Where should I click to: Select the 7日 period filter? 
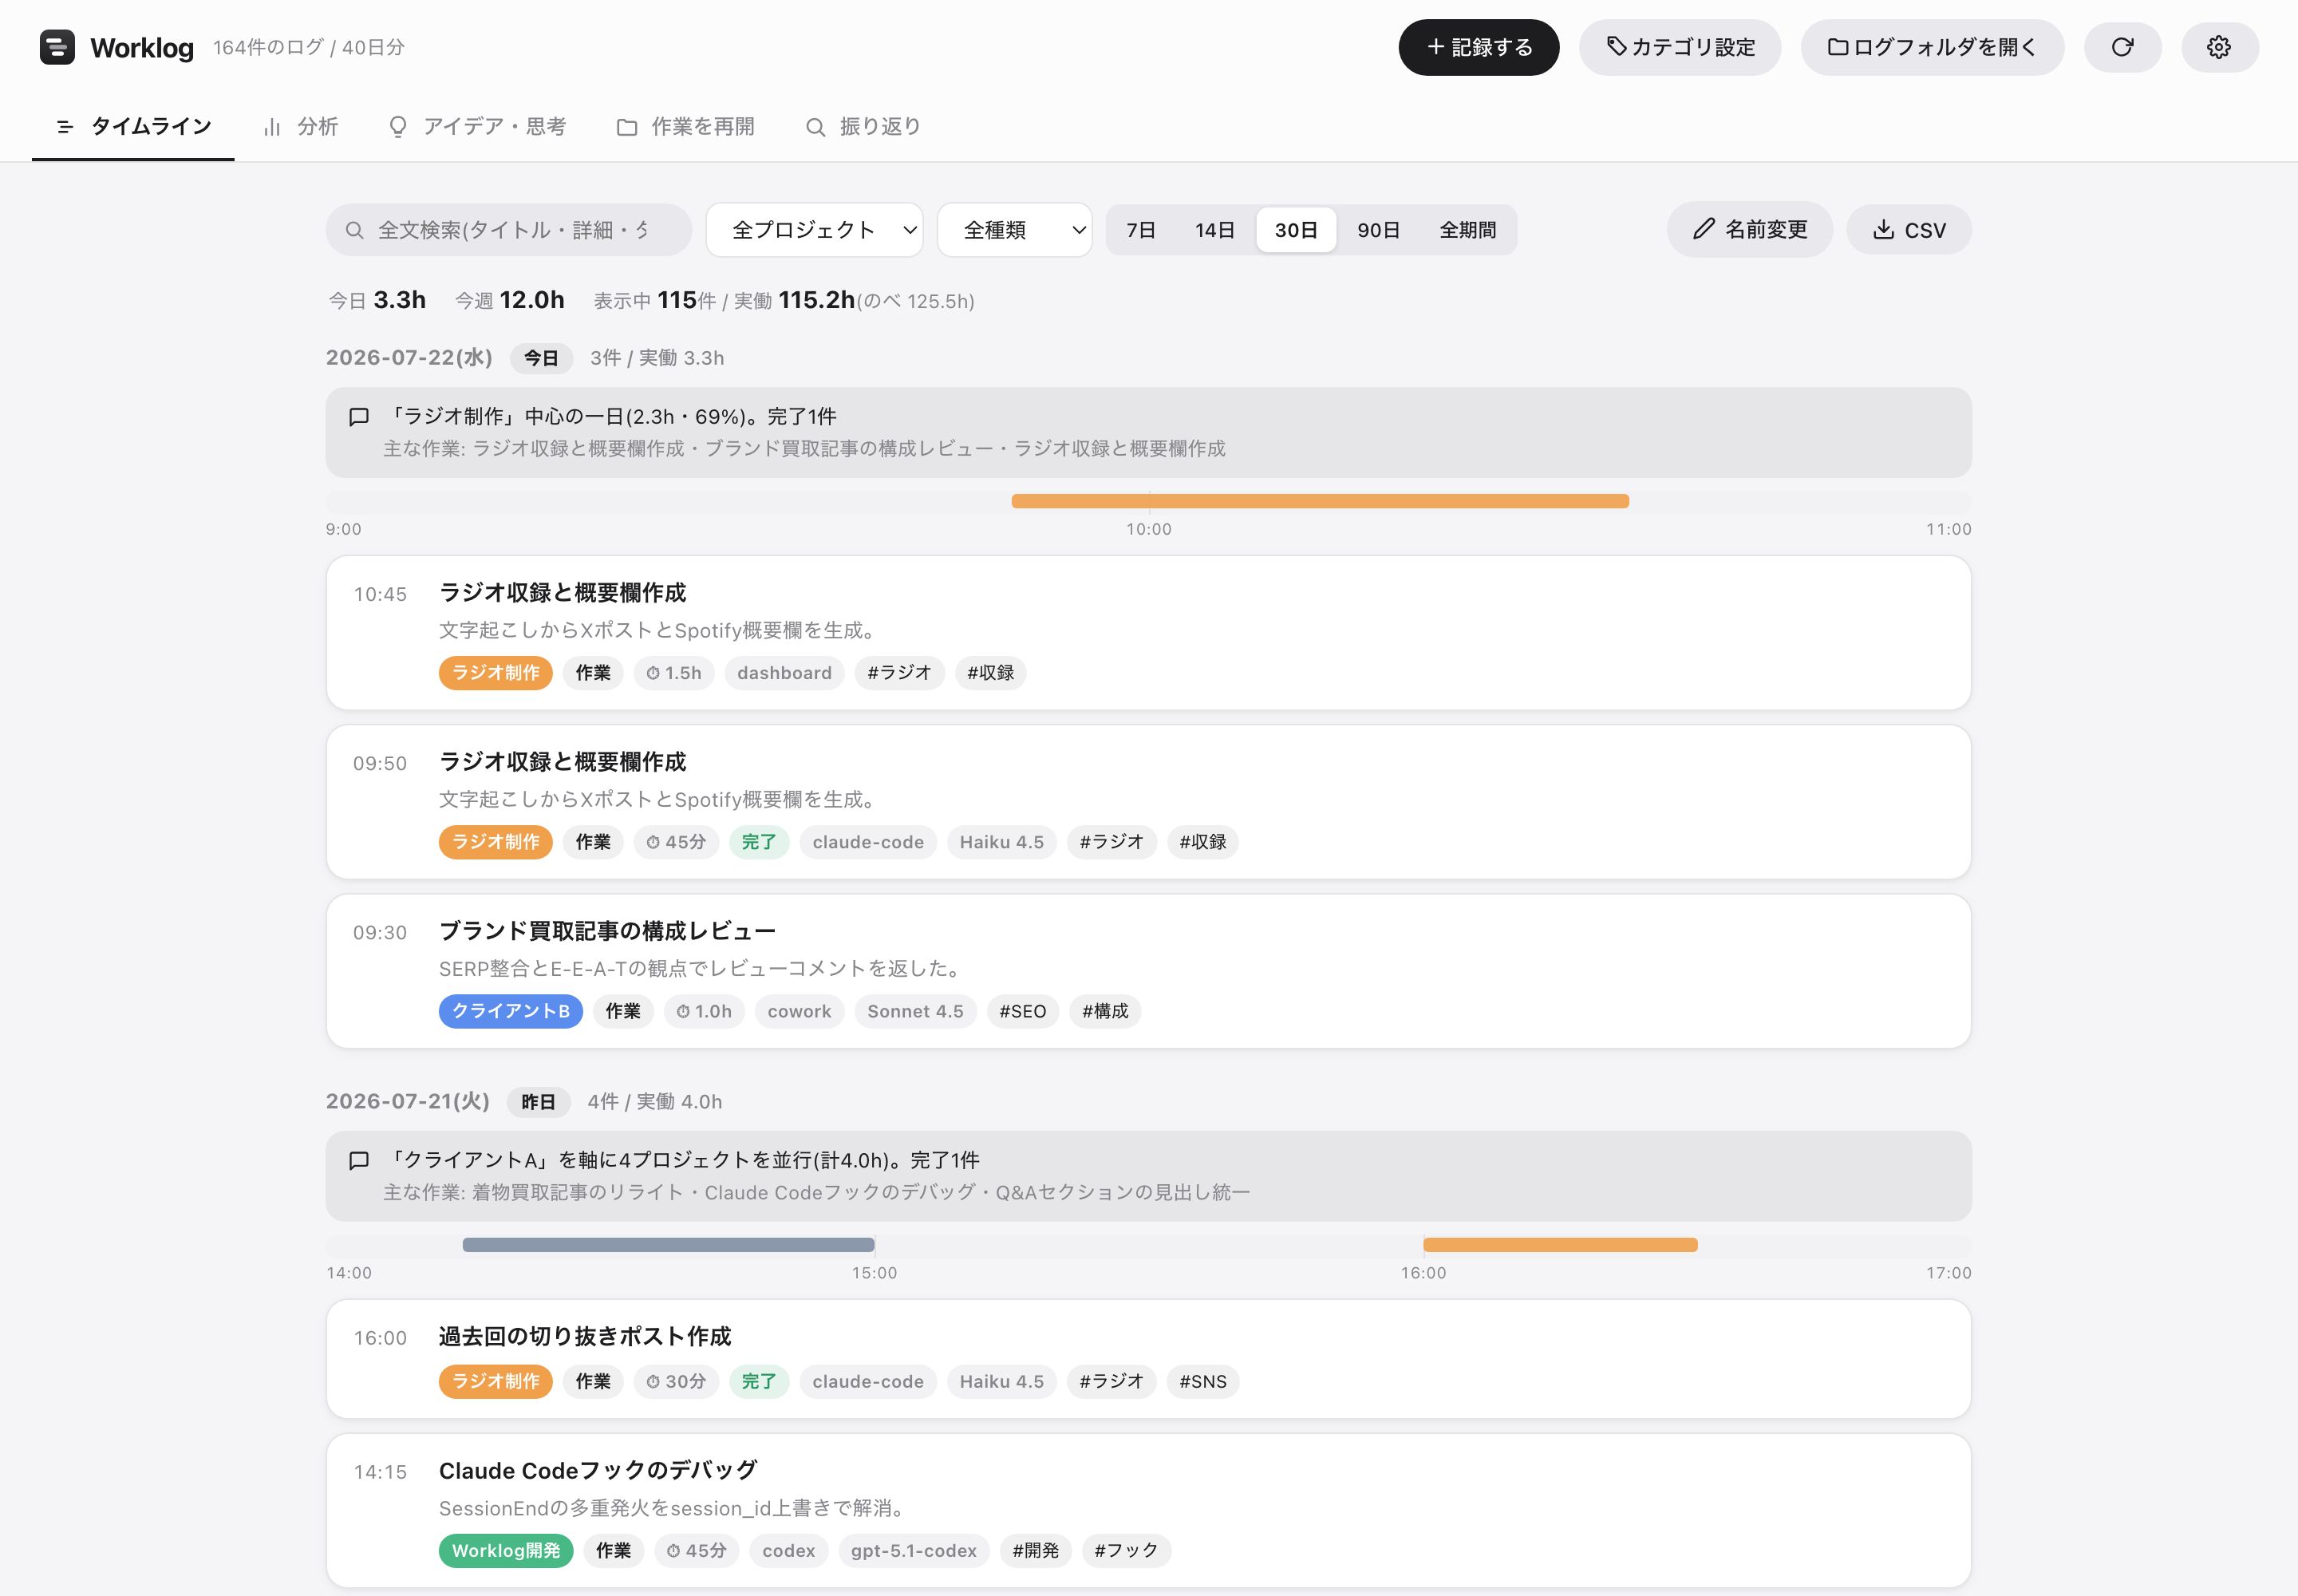pos(1141,230)
